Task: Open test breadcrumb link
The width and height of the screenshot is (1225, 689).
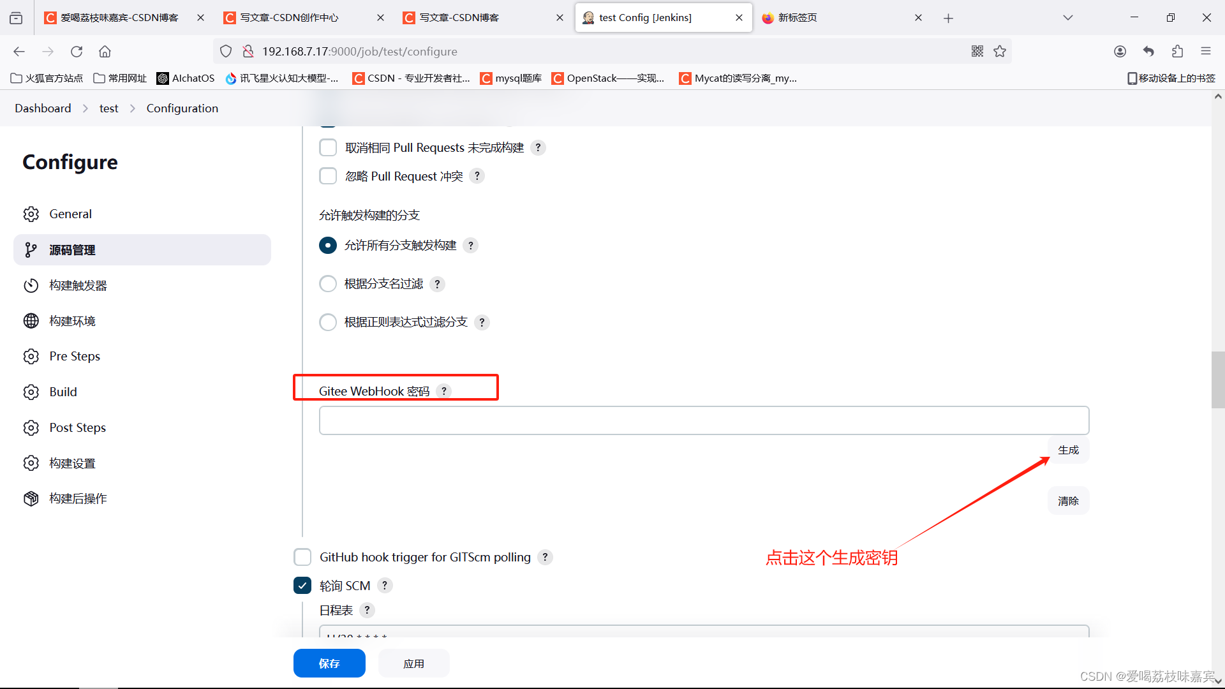Action: tap(108, 108)
